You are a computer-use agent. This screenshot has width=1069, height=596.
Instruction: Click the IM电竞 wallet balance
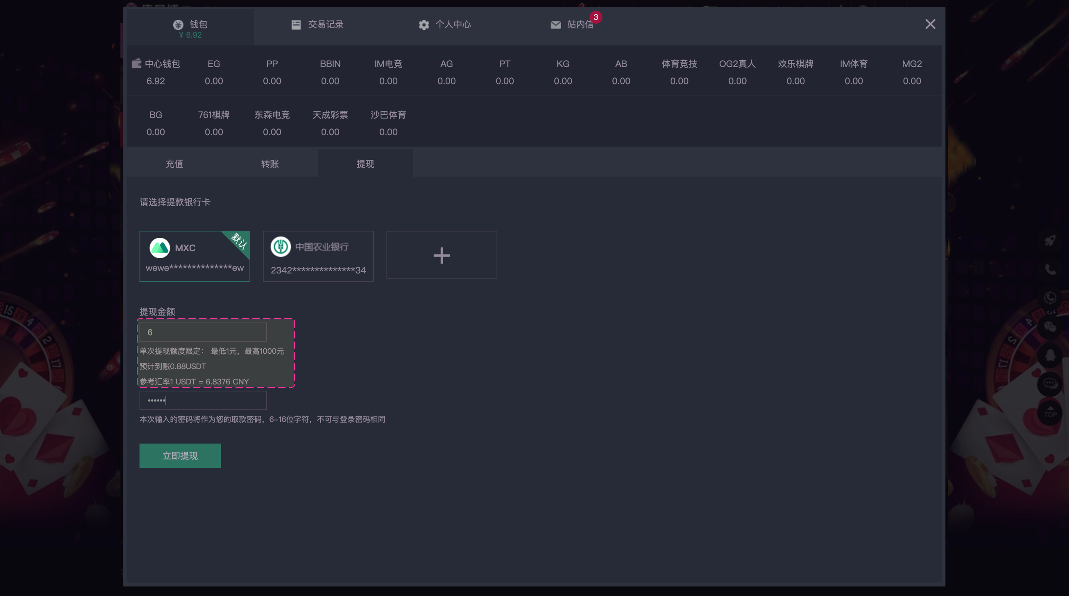pos(388,81)
